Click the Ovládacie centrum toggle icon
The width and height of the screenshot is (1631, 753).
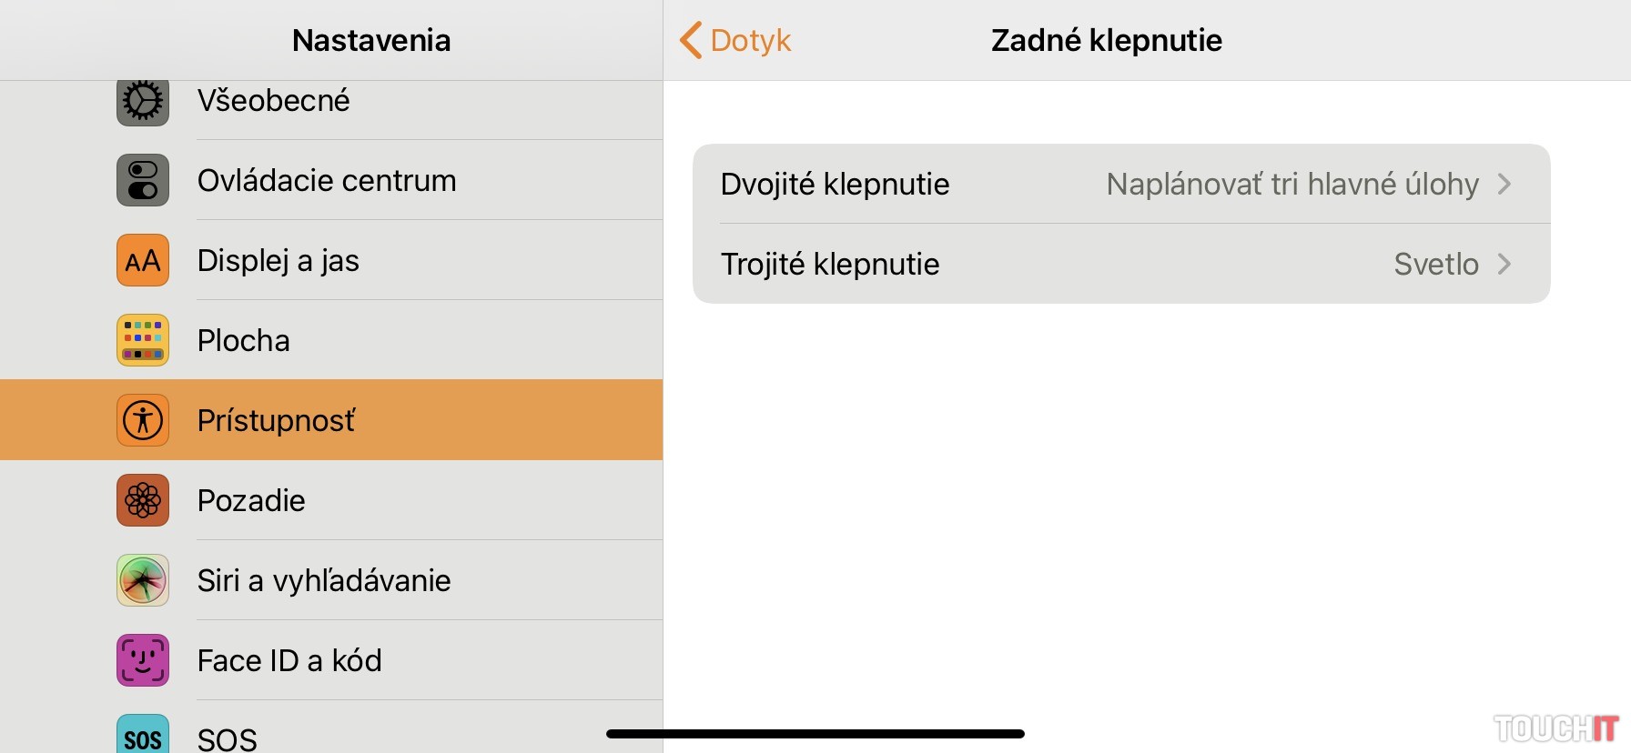143,180
